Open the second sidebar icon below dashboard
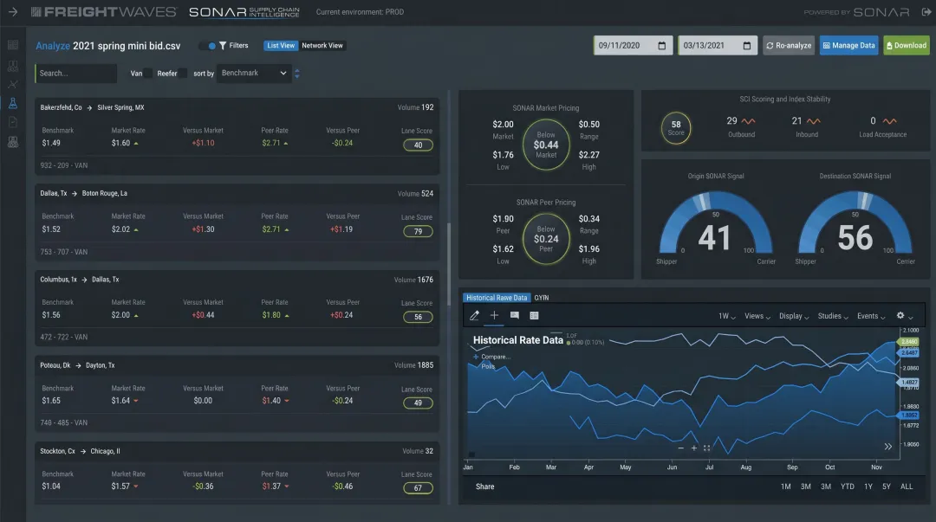This screenshot has width=936, height=522. pos(12,65)
